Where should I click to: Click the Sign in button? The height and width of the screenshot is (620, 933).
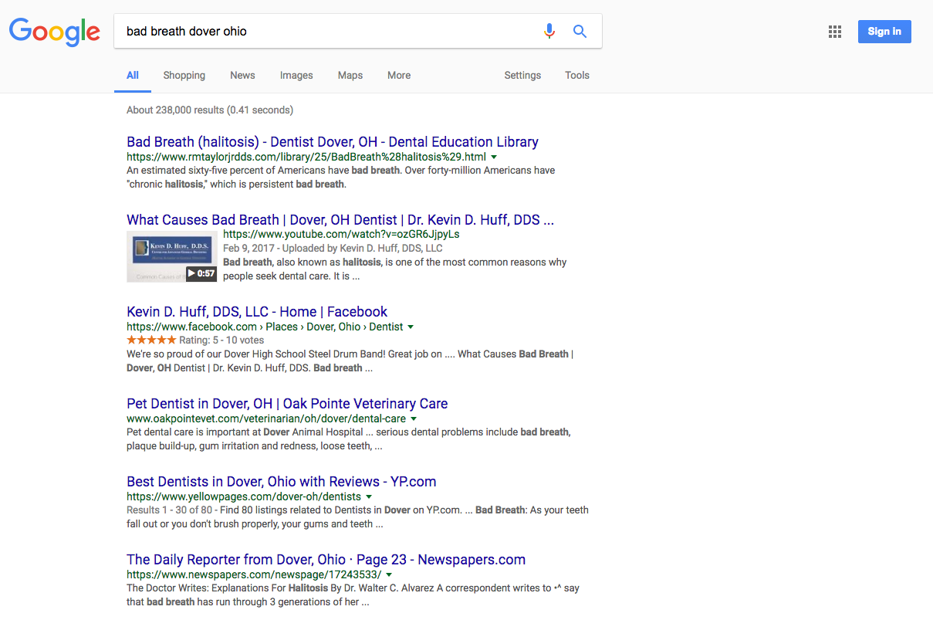click(884, 31)
